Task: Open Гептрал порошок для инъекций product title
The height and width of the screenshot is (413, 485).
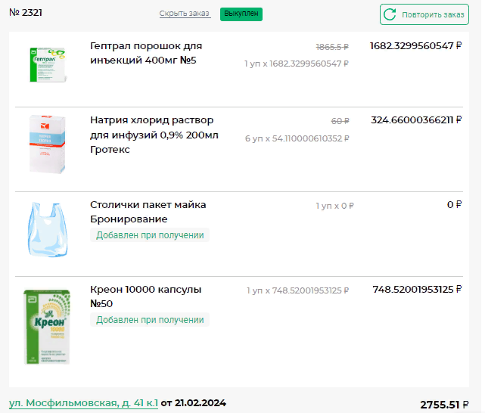Action: tap(146, 53)
